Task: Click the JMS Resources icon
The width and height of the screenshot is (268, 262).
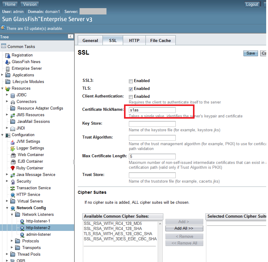Action: [x=13, y=115]
